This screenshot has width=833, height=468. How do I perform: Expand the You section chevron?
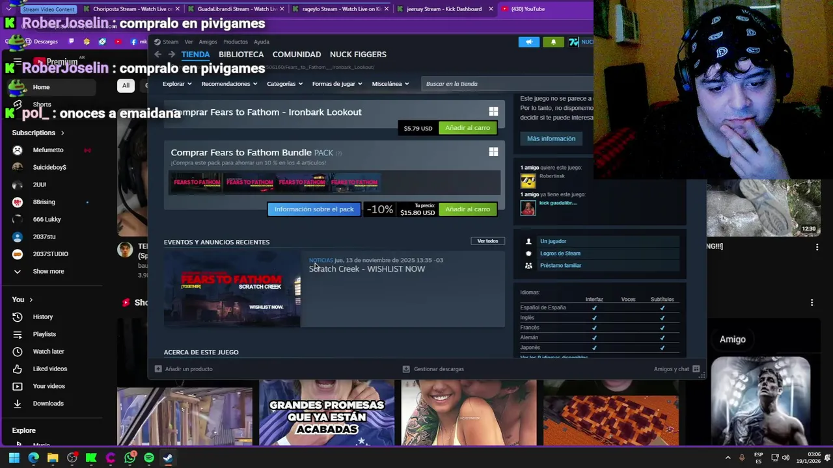coord(31,300)
